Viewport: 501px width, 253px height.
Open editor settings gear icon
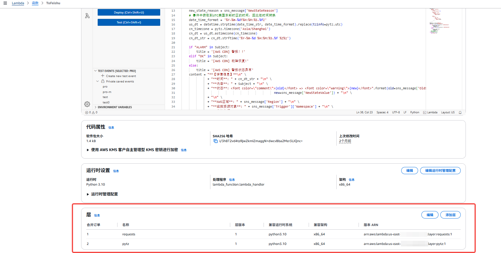87,104
